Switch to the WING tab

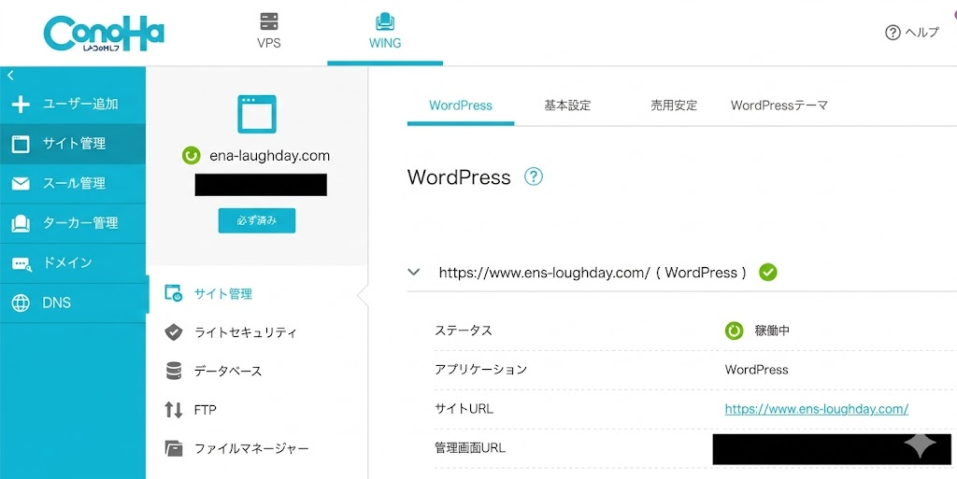[384, 31]
